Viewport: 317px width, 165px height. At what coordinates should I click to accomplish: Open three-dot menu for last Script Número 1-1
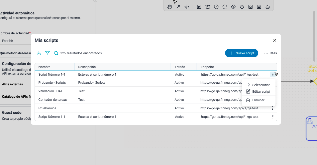273,117
